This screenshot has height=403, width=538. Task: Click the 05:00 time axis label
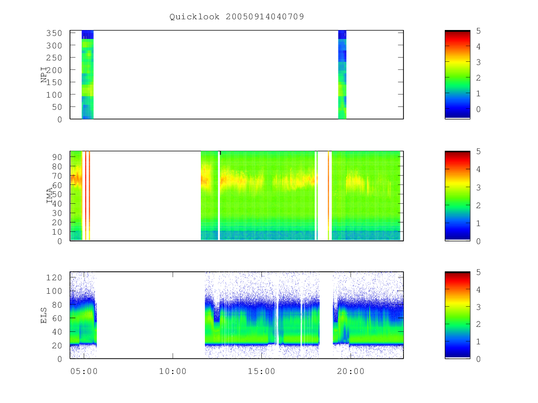pos(84,371)
